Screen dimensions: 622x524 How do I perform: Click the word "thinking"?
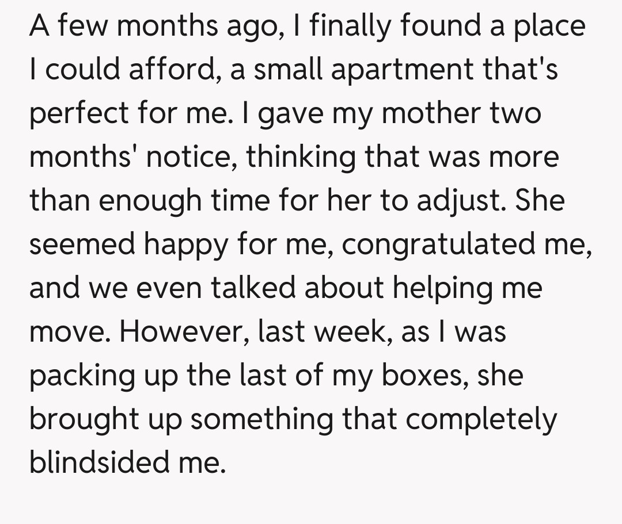click(x=302, y=158)
